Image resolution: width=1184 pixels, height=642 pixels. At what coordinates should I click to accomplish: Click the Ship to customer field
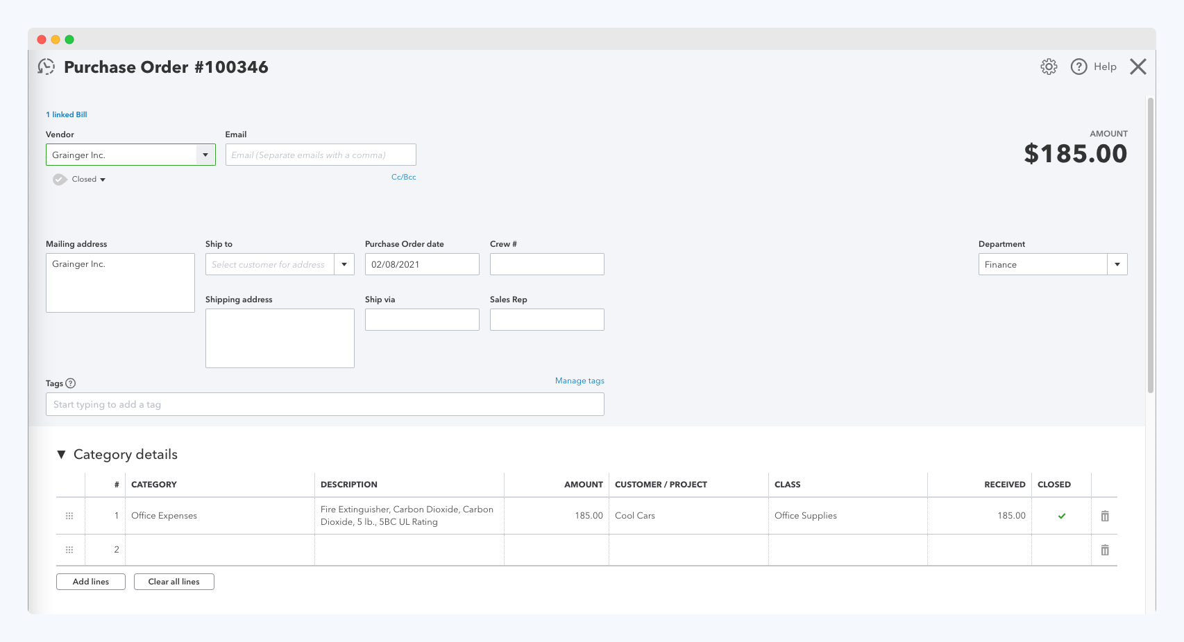point(270,264)
